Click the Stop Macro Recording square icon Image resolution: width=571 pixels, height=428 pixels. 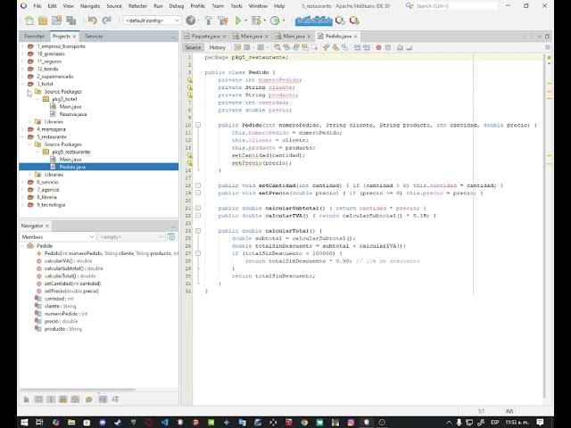pyautogui.click(x=388, y=47)
